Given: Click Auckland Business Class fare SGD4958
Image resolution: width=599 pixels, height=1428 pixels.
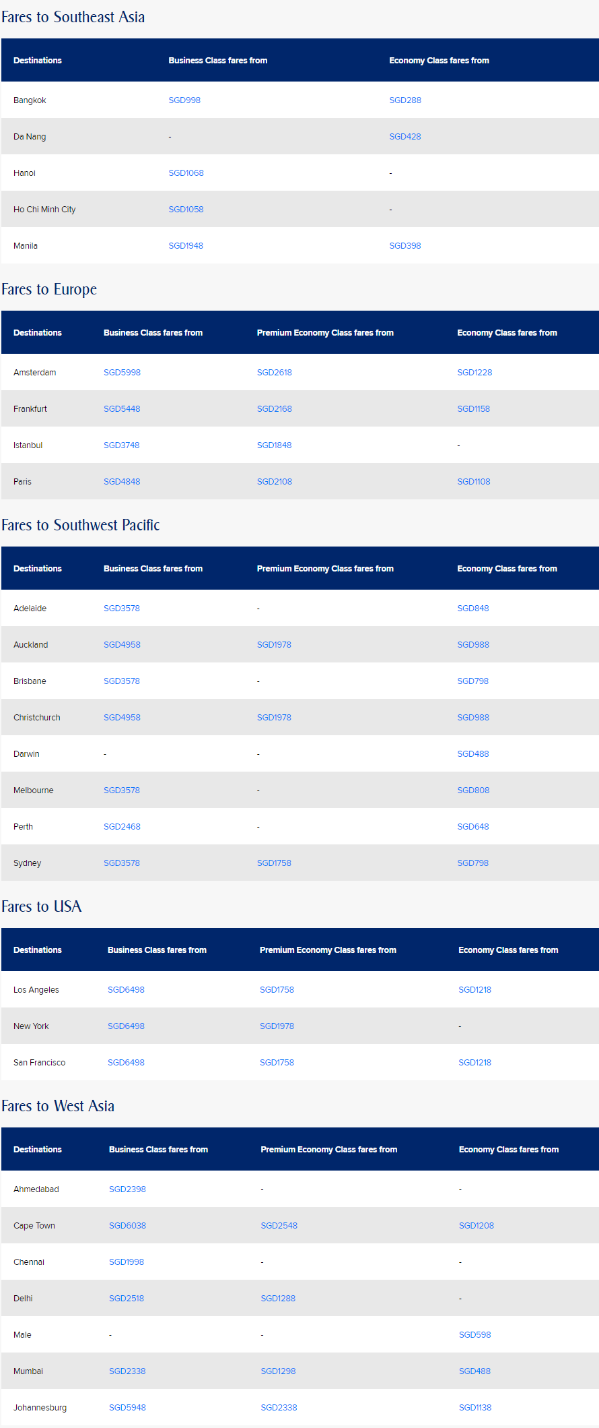Looking at the screenshot, I should click(x=122, y=645).
